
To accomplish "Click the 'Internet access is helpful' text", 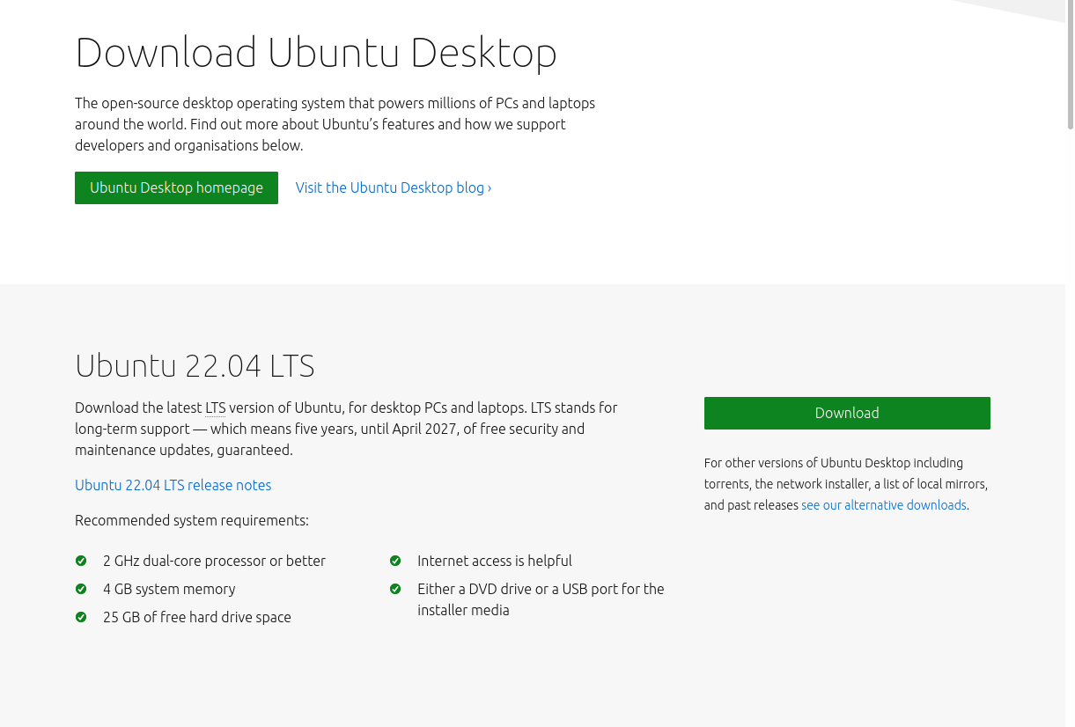I will [x=494, y=561].
